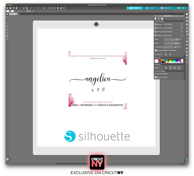Select the second Rotate view option
The image size is (194, 176).
pos(170,68)
